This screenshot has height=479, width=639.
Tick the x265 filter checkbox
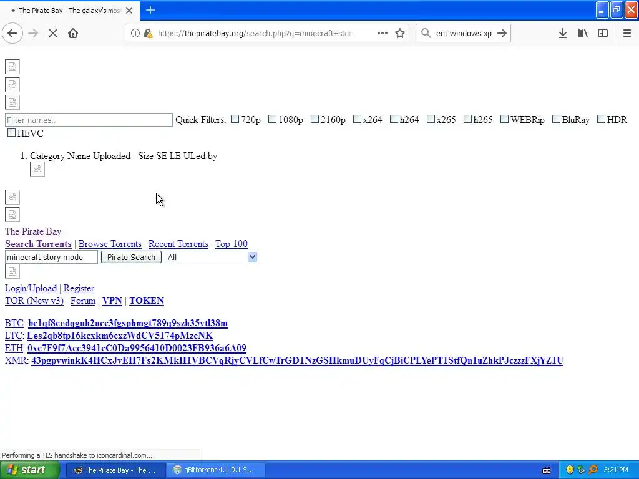coord(431,119)
